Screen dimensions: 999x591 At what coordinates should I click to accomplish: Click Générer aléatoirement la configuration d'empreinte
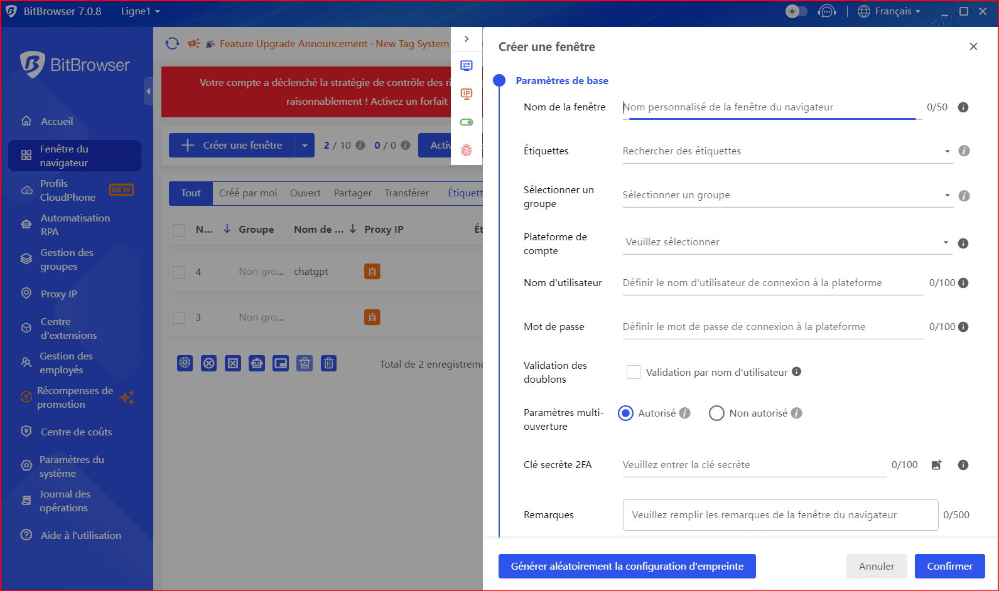[627, 566]
